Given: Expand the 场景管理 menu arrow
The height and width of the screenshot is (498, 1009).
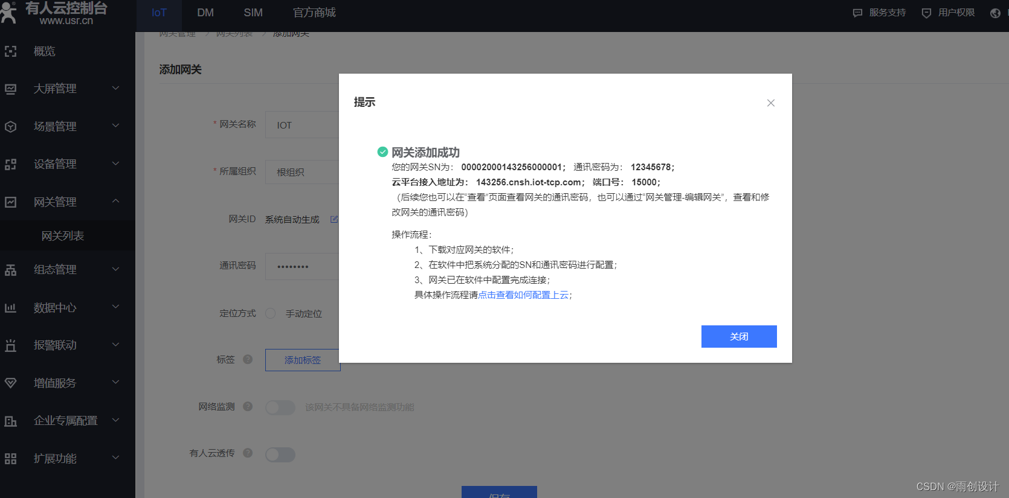Looking at the screenshot, I should (x=116, y=126).
